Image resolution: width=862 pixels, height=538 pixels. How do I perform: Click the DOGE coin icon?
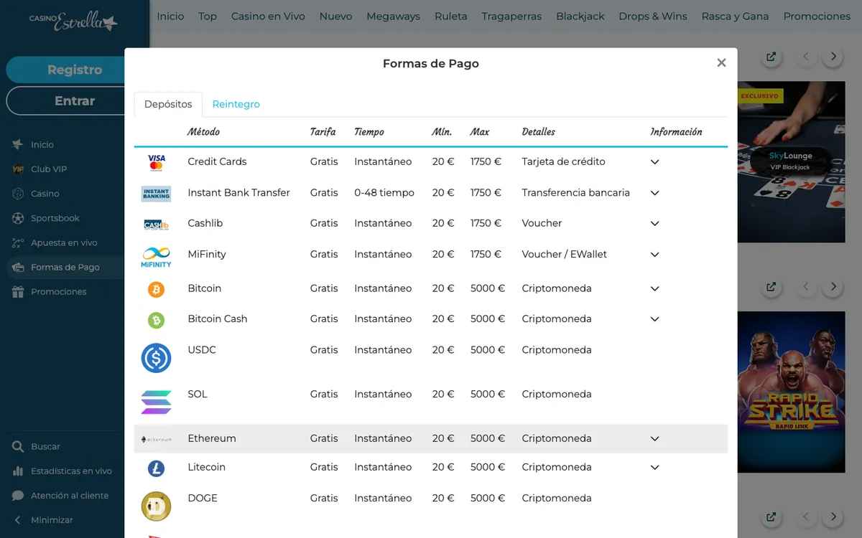click(x=156, y=506)
